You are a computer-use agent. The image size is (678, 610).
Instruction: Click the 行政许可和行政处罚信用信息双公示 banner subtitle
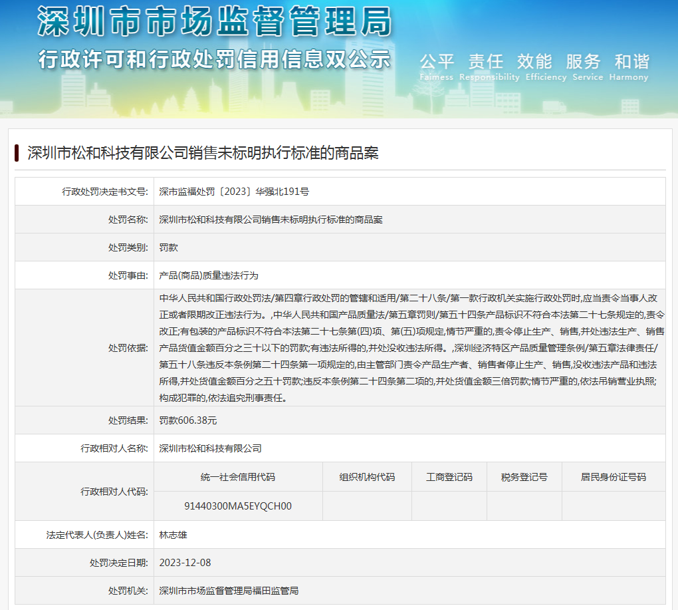pyautogui.click(x=215, y=59)
